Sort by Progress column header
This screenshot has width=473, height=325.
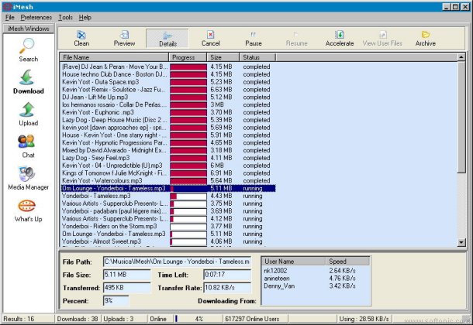pos(188,57)
